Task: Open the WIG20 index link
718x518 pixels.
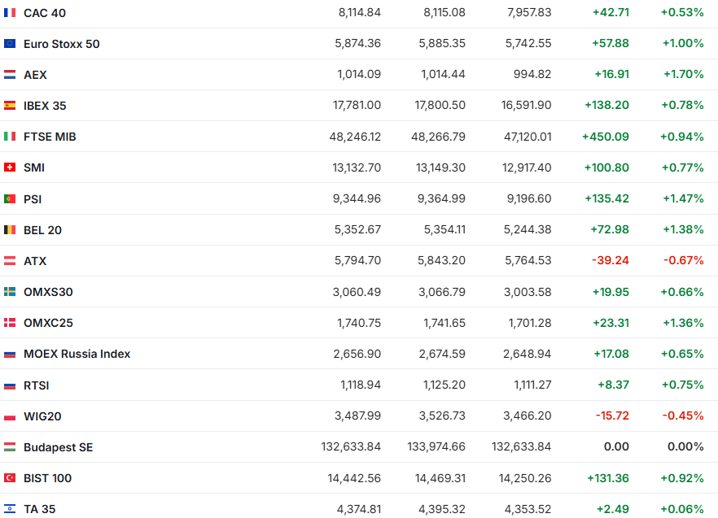Action: (42, 416)
